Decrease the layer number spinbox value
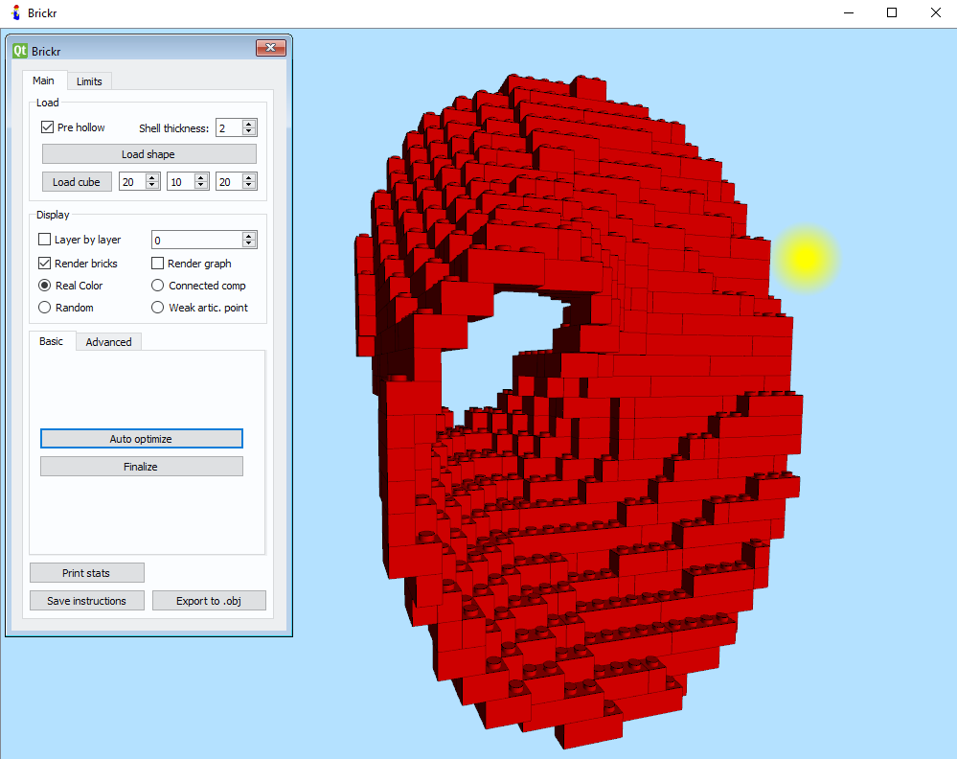This screenshot has height=759, width=957. (249, 244)
